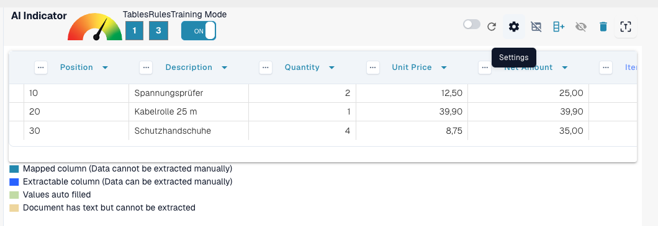The image size is (658, 226).
Task: Open the ellipsis menu for Quantity column
Action: coord(266,67)
